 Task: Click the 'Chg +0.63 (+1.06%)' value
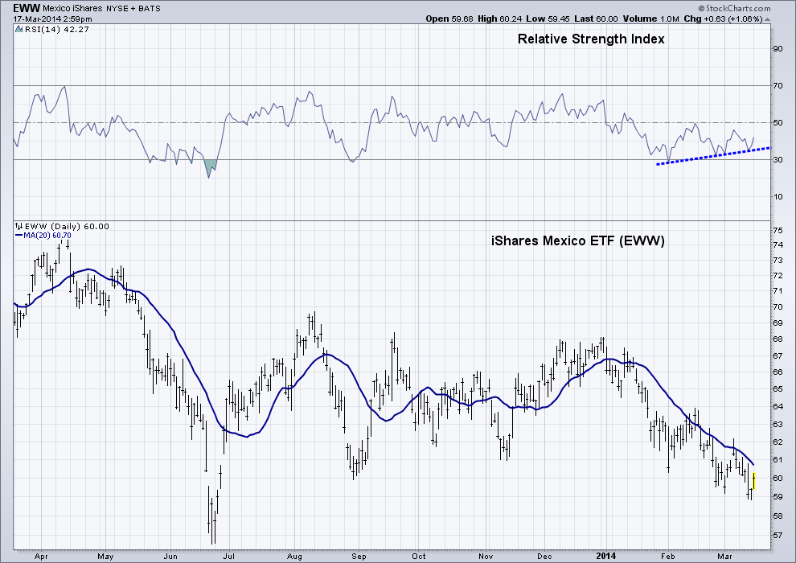723,18
